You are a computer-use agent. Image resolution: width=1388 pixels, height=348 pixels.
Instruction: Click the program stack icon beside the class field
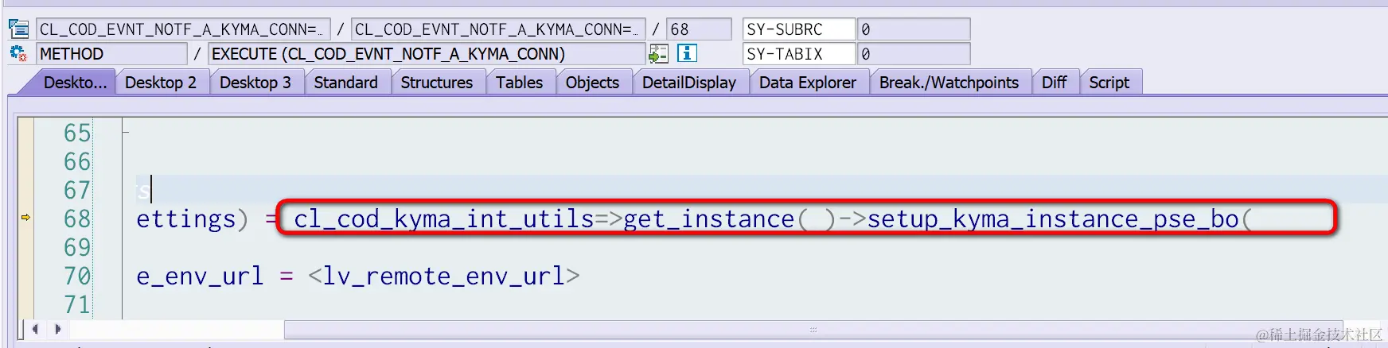(x=19, y=29)
